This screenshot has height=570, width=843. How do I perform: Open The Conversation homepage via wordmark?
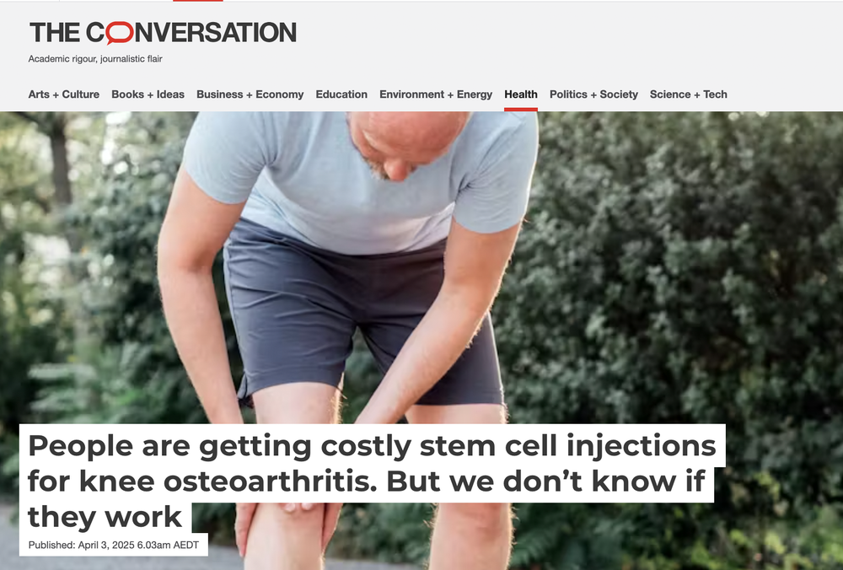point(163,32)
